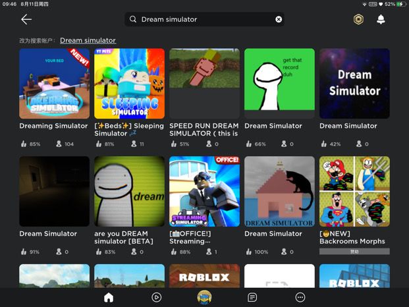This screenshot has height=307, width=409.
Task: Click thumbs-up icon showing 51%
Action: click(174, 144)
